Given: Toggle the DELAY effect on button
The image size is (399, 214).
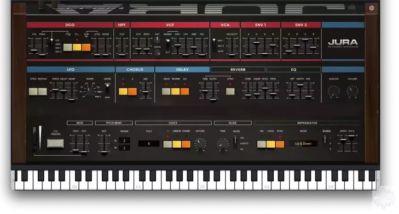Looking at the screenshot, I should pos(166,91).
